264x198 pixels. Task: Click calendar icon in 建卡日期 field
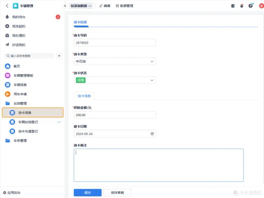coord(152,134)
